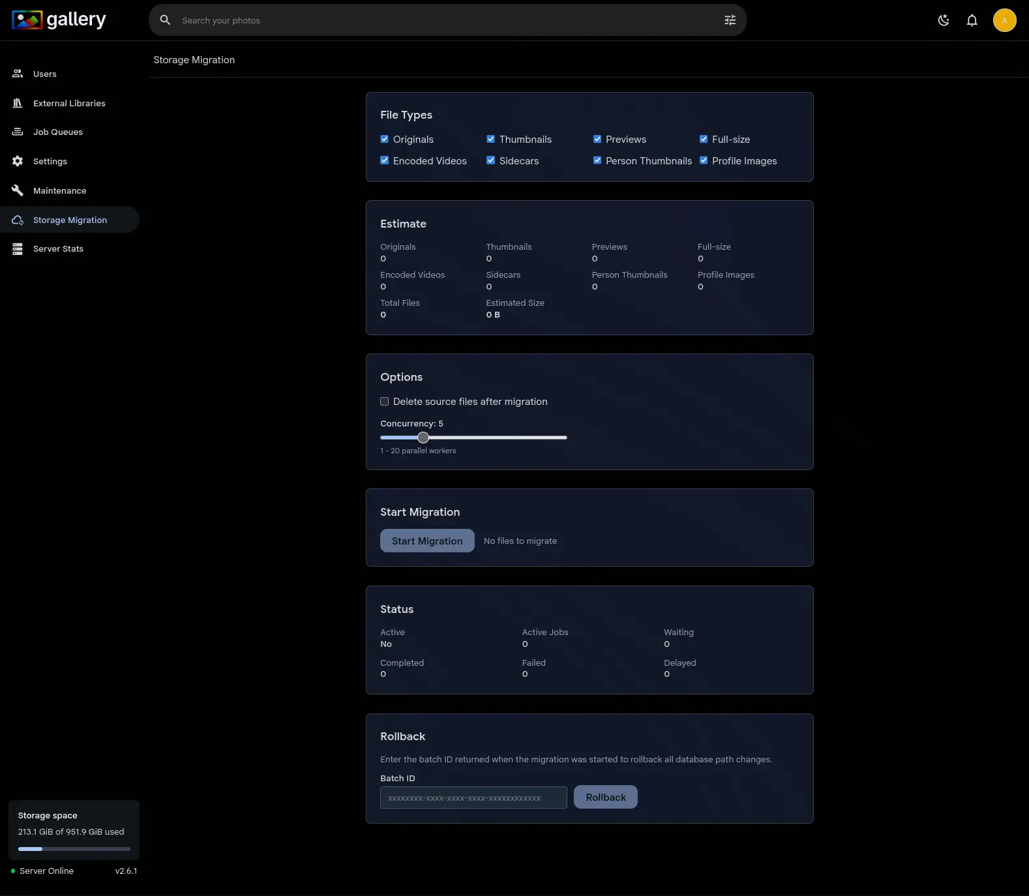Click the Rollback section heading
The height and width of the screenshot is (896, 1029).
(403, 736)
